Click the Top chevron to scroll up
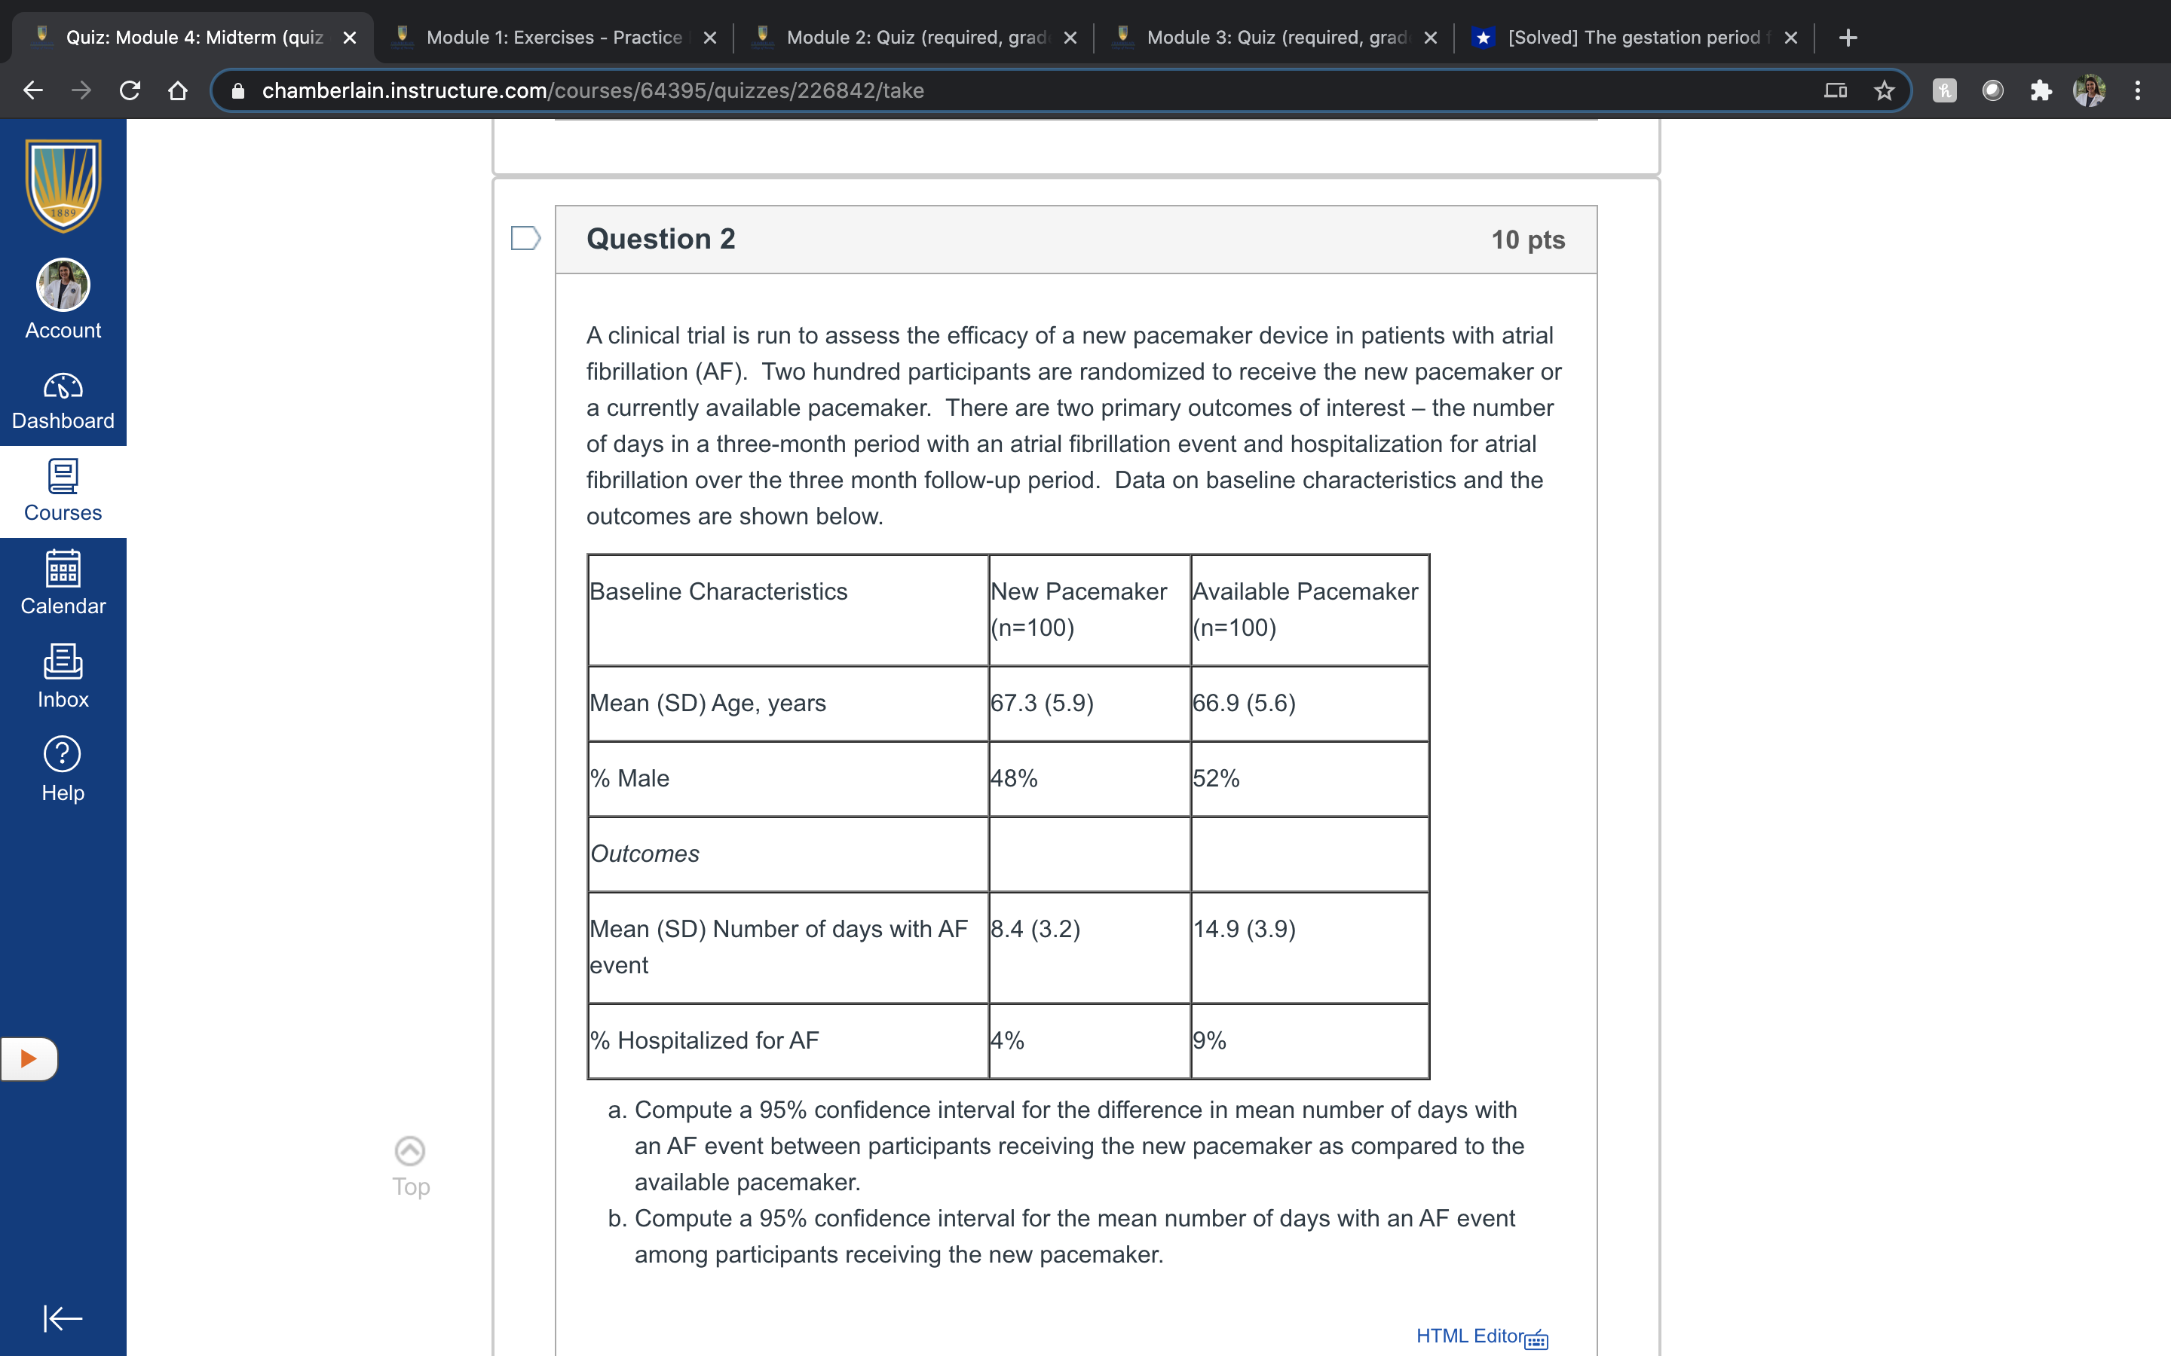2171x1356 pixels. 409,1149
